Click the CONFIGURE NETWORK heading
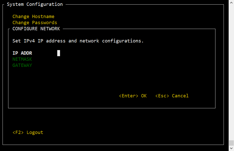Image resolution: width=234 pixels, height=151 pixels. 36,29
